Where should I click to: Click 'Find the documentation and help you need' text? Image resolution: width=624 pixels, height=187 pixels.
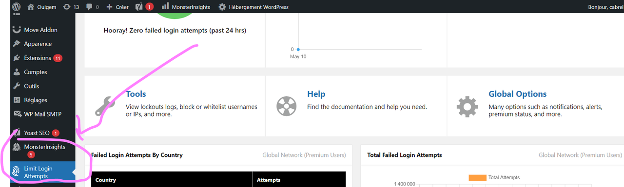[x=367, y=107]
